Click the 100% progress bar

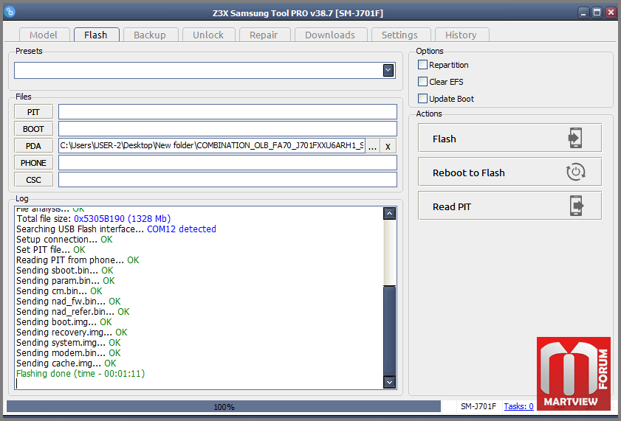pos(224,406)
